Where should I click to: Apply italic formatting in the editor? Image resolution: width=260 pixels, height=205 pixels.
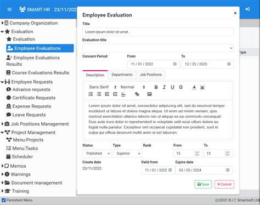pyautogui.click(x=164, y=87)
